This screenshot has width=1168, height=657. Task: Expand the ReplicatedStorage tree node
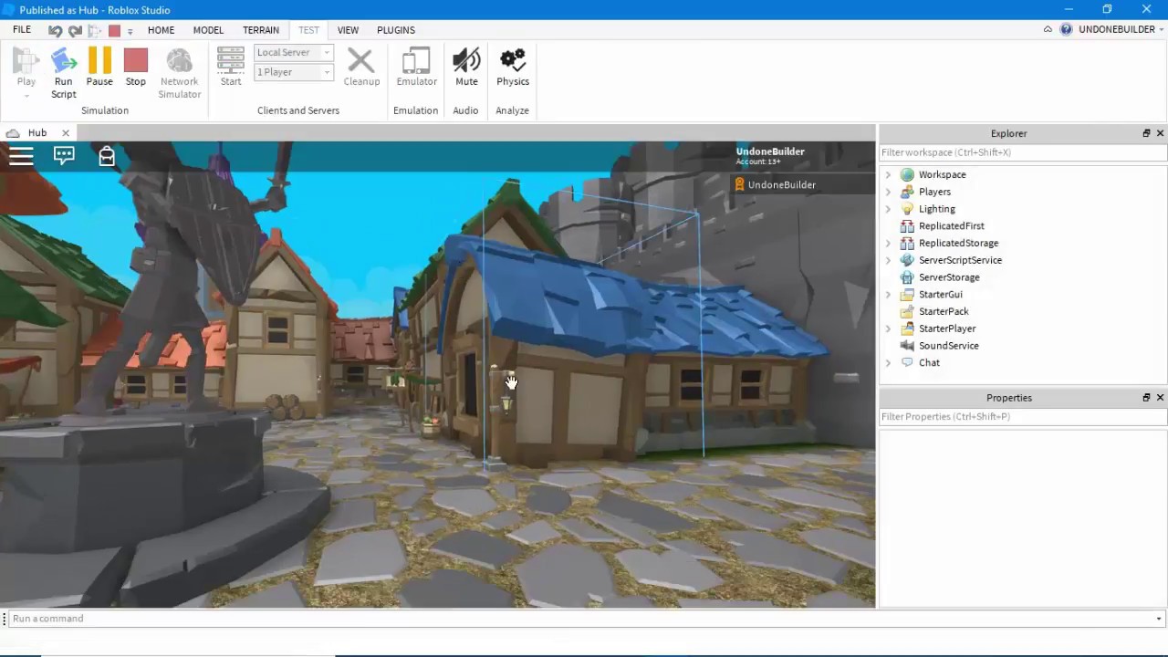point(888,243)
